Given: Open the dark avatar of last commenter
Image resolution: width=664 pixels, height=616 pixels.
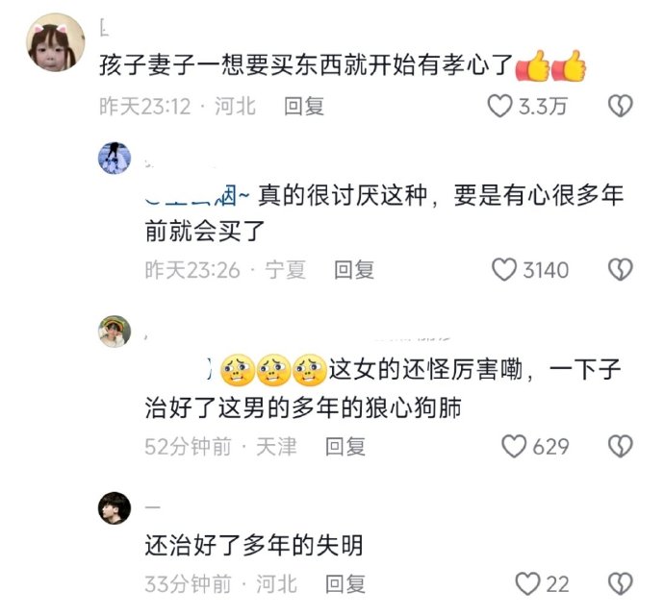Looking at the screenshot, I should [115, 508].
